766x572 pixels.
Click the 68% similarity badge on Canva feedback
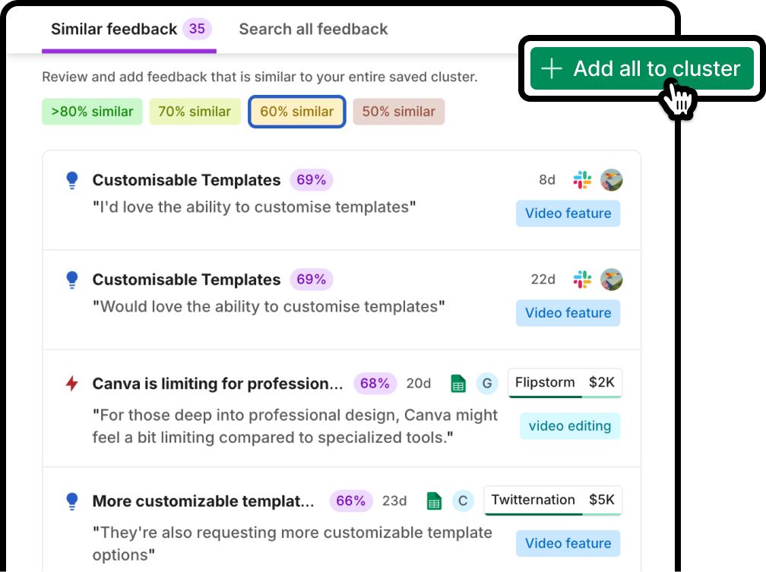(375, 384)
